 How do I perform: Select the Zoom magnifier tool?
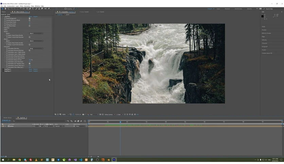(8, 9)
